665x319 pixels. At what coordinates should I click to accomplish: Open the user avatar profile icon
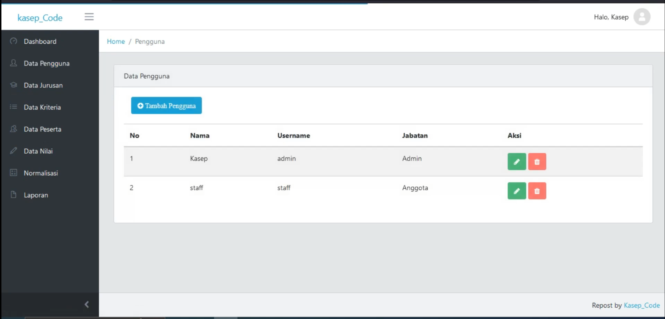(642, 17)
